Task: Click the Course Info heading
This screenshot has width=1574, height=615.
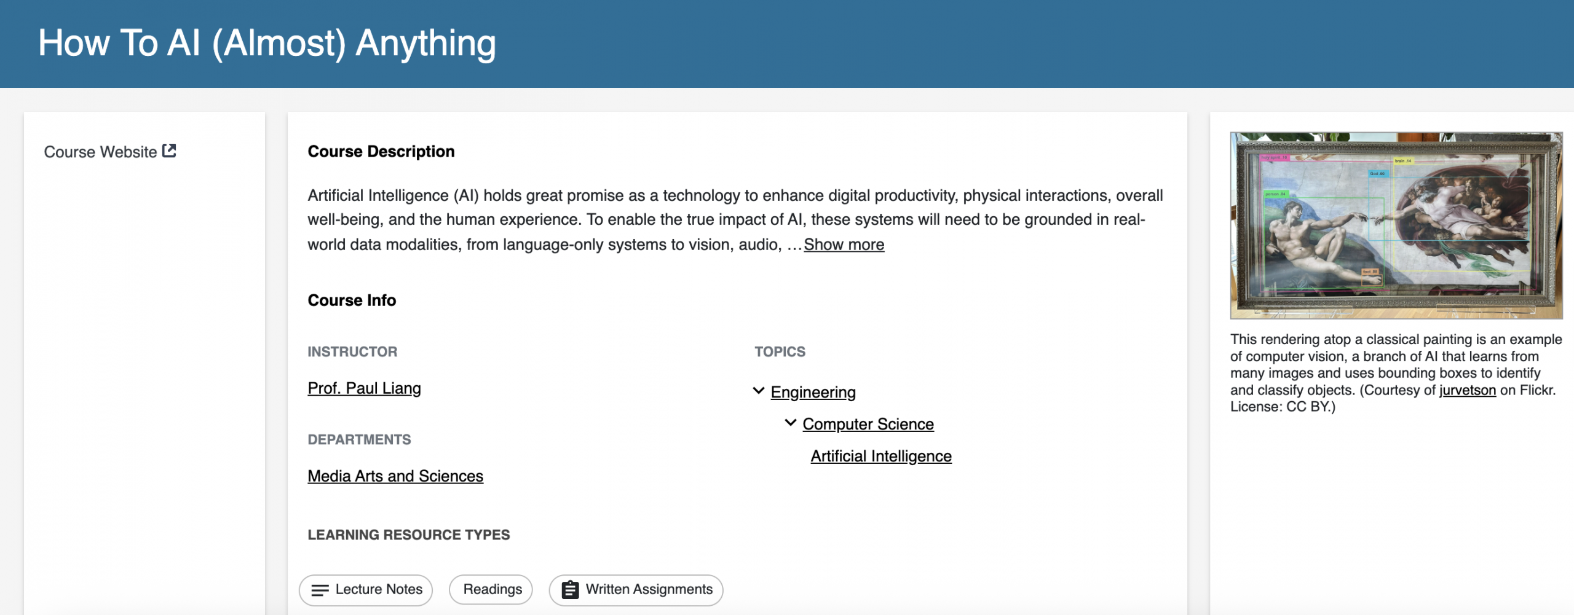Action: (352, 300)
